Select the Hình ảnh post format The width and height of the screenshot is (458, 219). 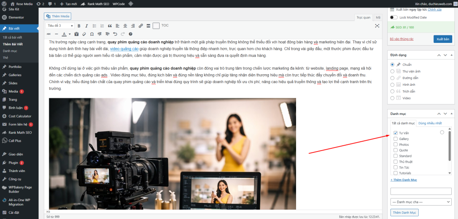click(392, 84)
